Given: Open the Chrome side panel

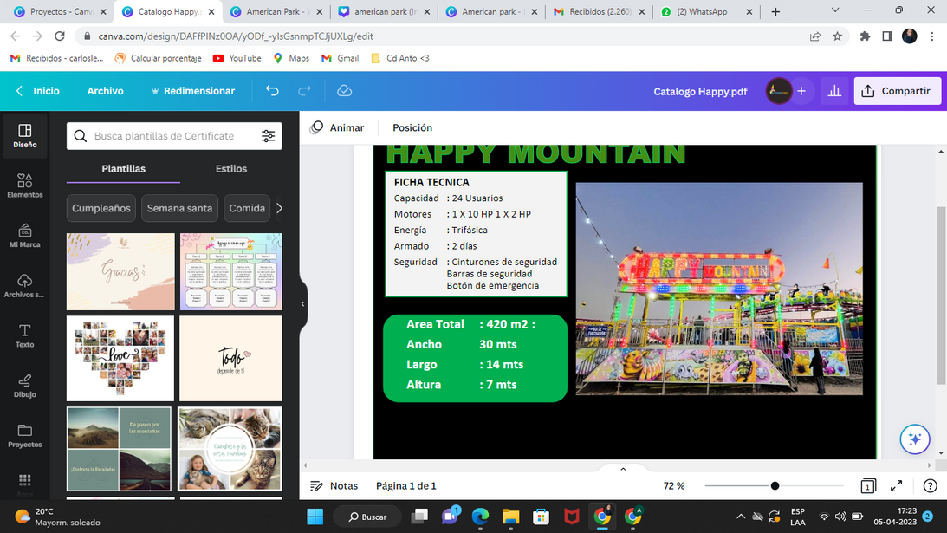Looking at the screenshot, I should tap(887, 36).
